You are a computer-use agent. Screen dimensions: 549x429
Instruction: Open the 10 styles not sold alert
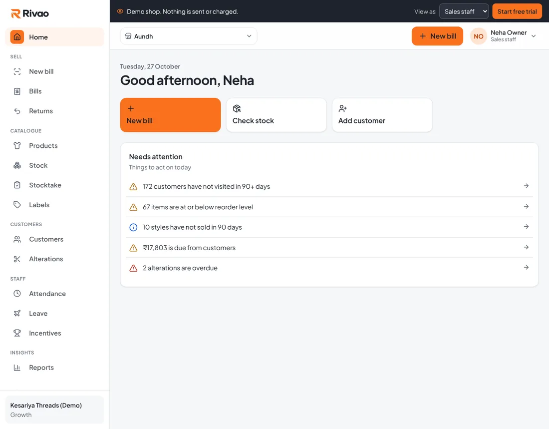click(x=329, y=227)
